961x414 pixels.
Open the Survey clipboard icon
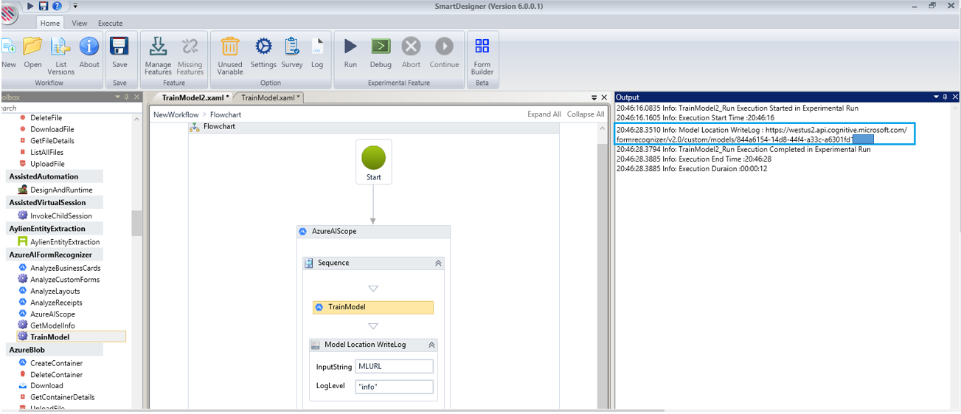click(292, 47)
